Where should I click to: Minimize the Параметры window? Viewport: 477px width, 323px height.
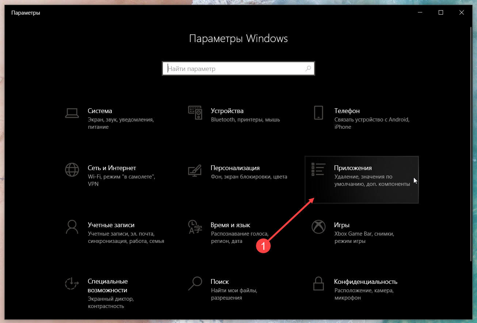pos(420,12)
